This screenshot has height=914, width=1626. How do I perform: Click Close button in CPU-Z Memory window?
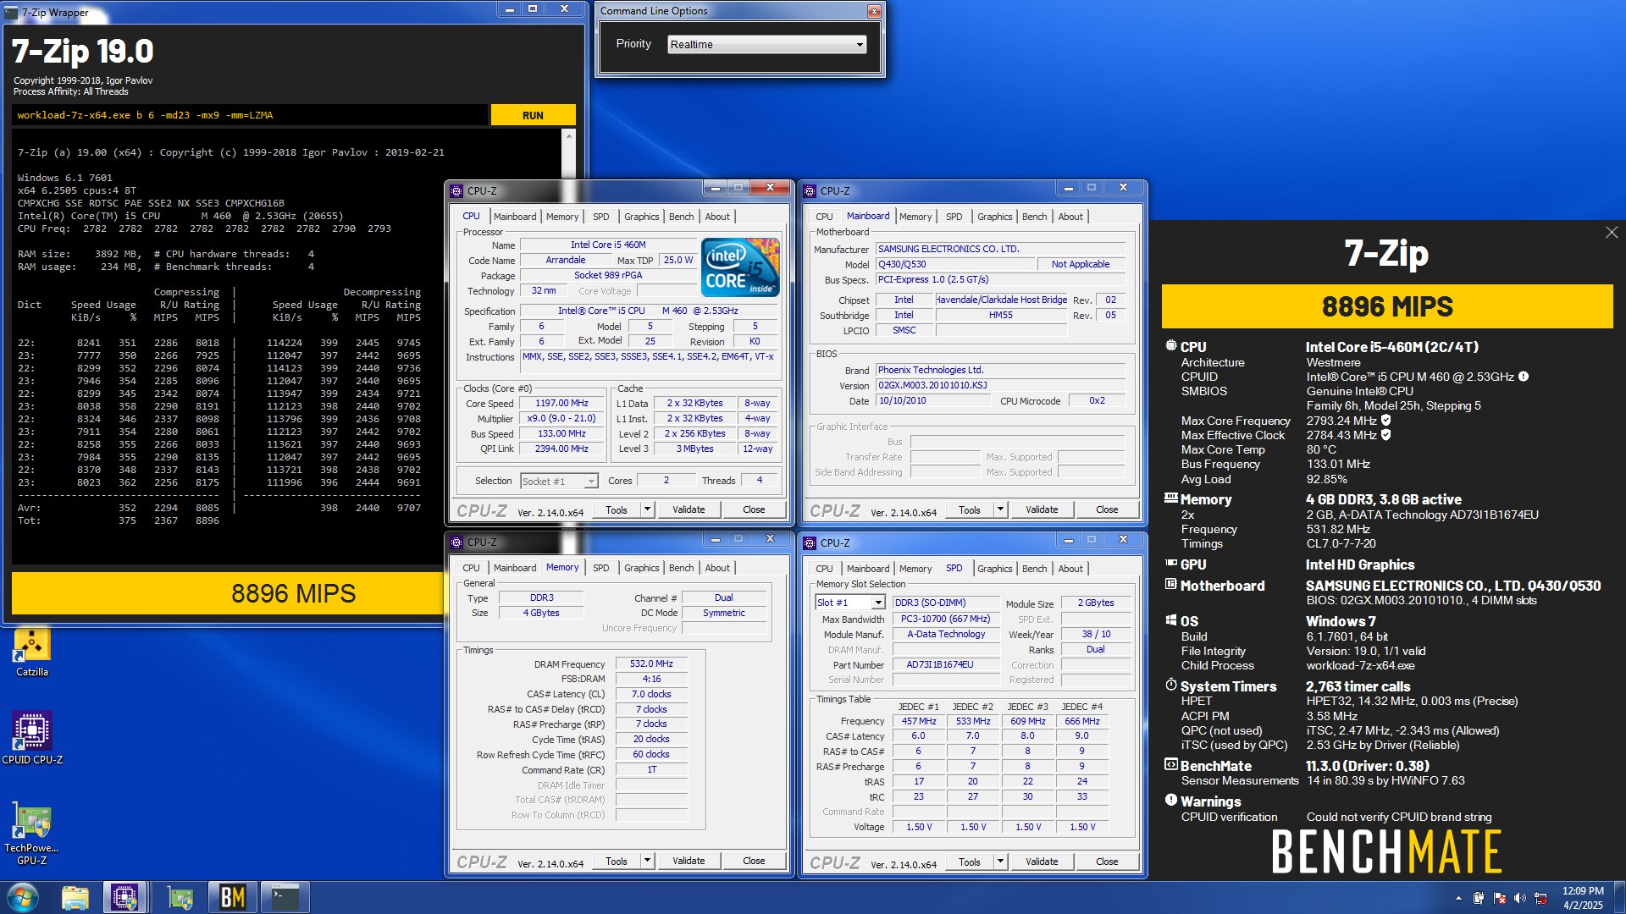(x=754, y=861)
